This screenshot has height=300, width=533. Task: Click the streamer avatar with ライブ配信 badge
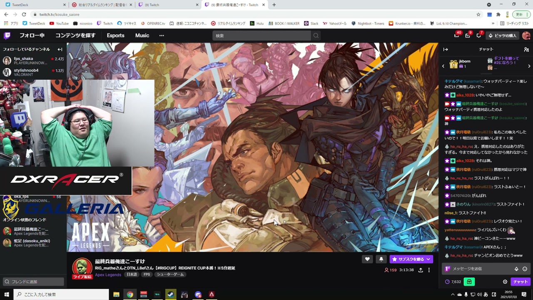pos(82,268)
